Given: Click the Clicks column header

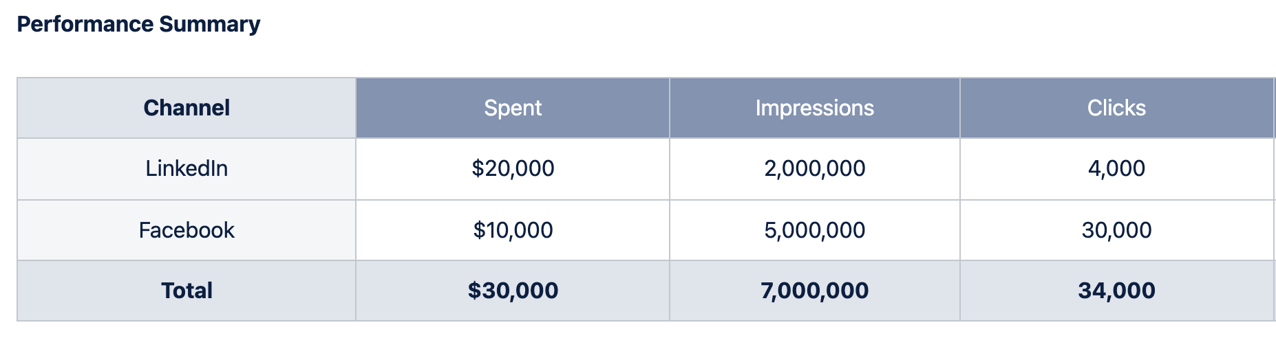Looking at the screenshot, I should [x=1116, y=108].
